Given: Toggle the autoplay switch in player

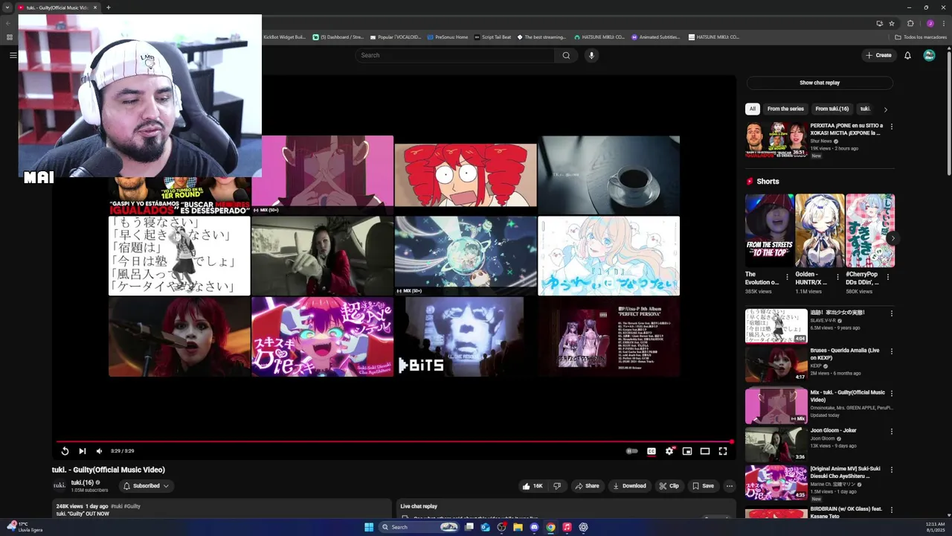Looking at the screenshot, I should (x=632, y=451).
